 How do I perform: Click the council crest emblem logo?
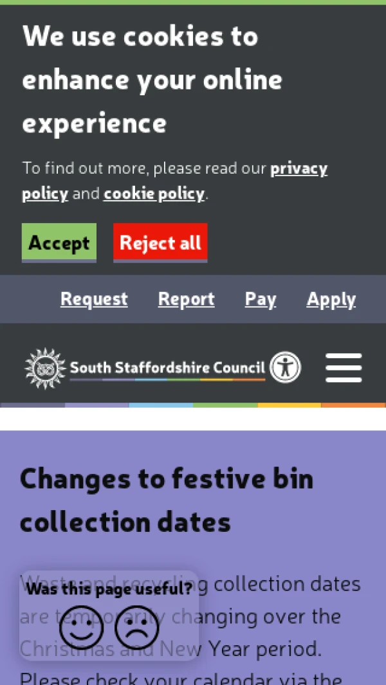(44, 368)
